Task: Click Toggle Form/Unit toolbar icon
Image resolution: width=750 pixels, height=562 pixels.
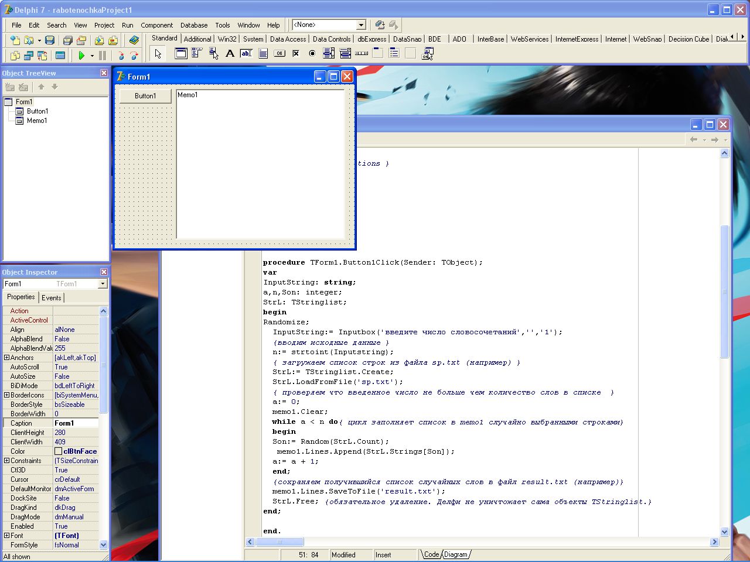Action: (x=42, y=56)
